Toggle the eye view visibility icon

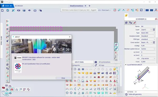pyautogui.click(x=29, y=10)
